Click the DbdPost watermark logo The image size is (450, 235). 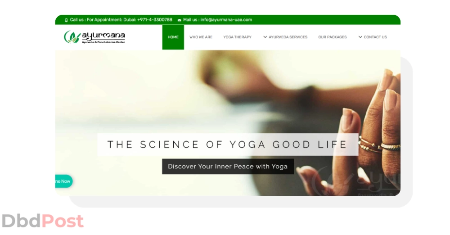[43, 221]
